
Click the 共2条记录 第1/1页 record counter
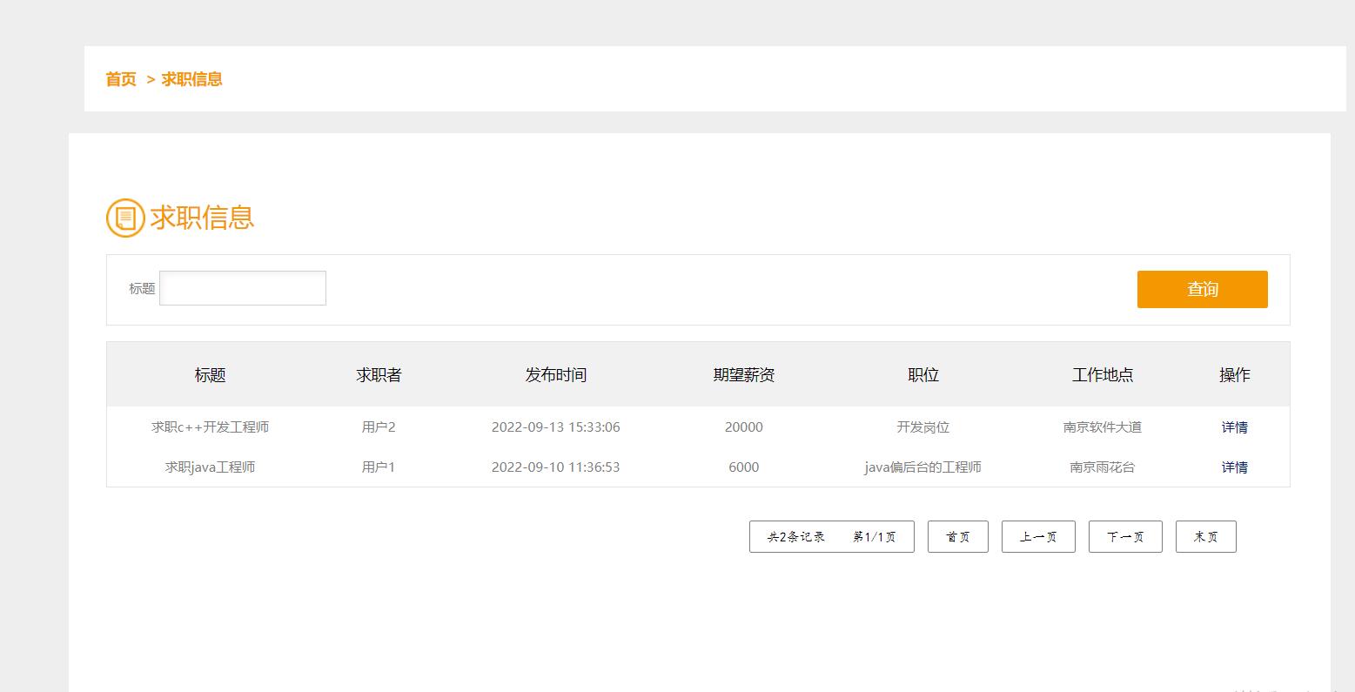(831, 536)
